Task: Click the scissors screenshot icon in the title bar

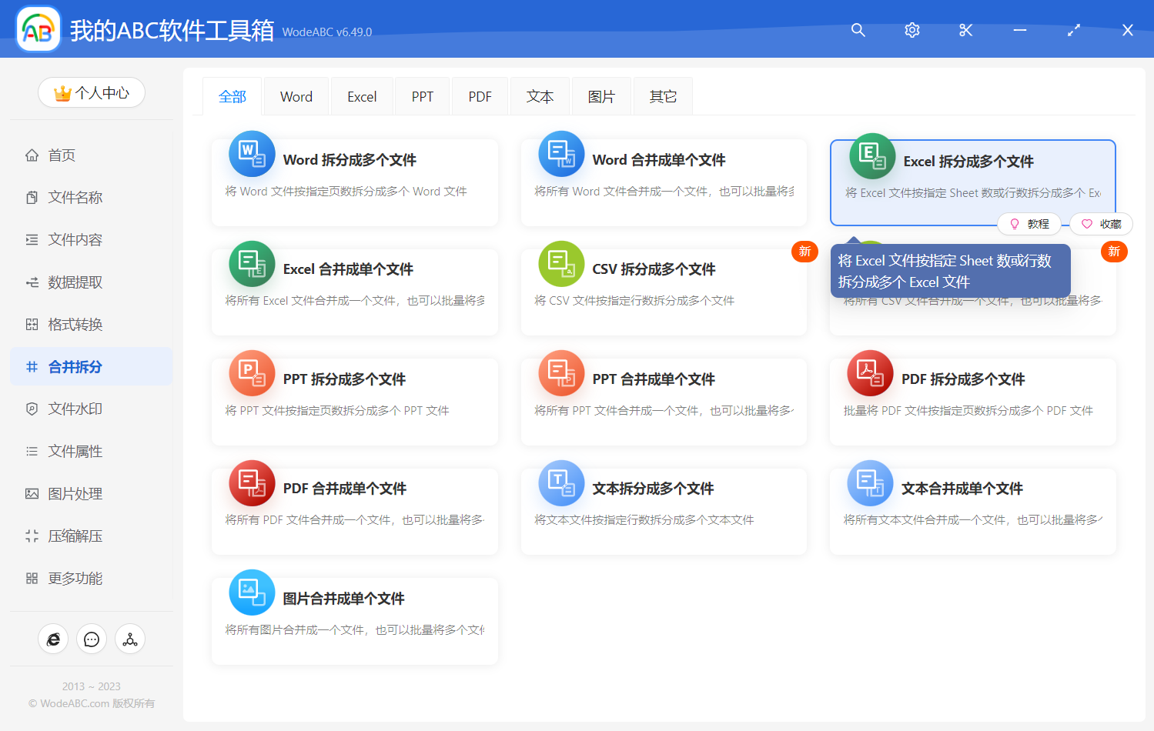Action: pos(965,30)
